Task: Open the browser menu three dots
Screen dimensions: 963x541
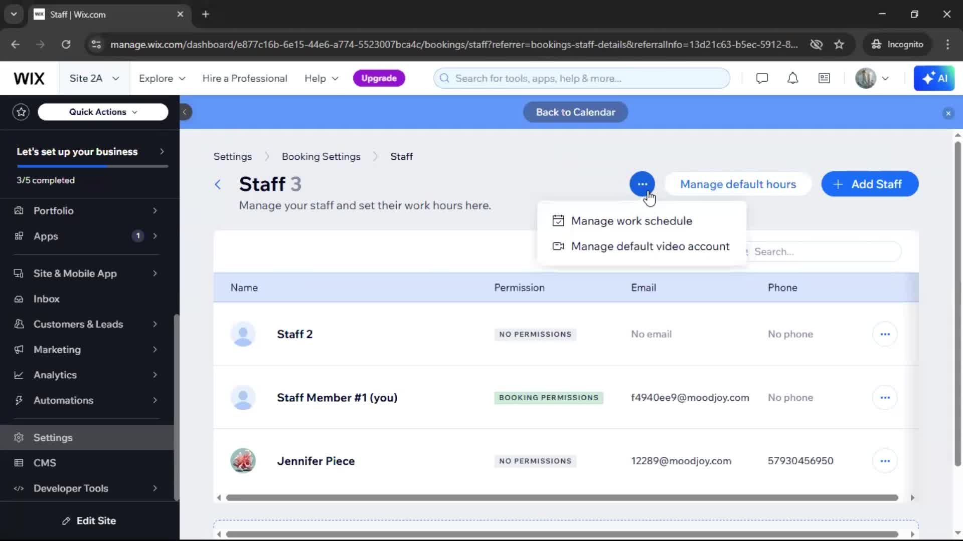Action: (947, 45)
